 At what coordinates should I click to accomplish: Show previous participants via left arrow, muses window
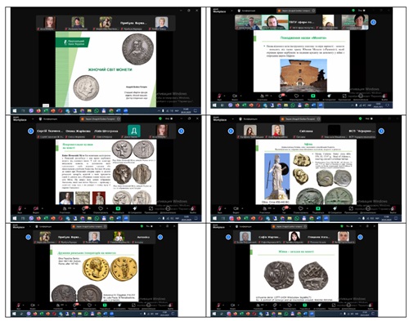point(30,131)
